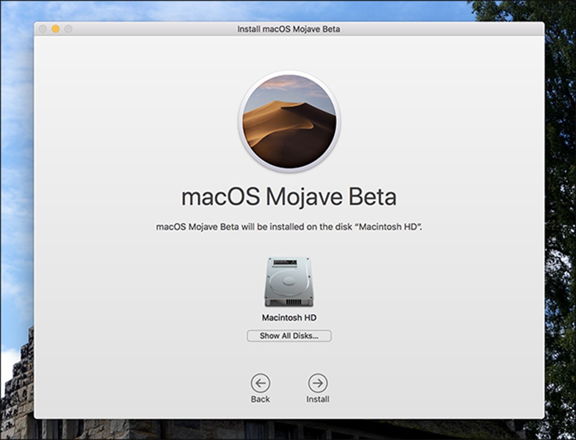Click the Show All Disks button label
Screen dimensions: 576x440
(287, 335)
